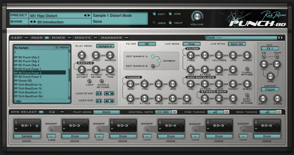This screenshot has width=294, height=155.
Task: Switch to the EASY page
Action: tap(26, 38)
